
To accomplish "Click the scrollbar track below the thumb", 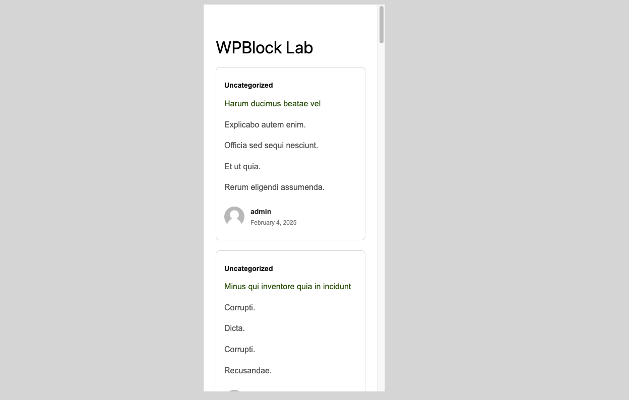I will [382, 217].
